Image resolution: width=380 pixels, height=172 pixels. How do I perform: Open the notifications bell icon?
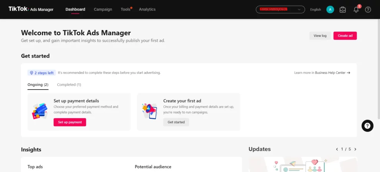[356, 10]
